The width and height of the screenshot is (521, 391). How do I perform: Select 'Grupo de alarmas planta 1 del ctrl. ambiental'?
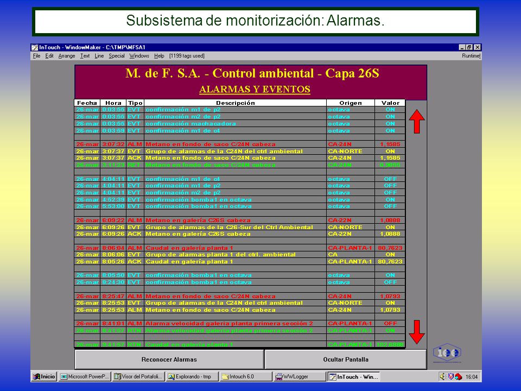[x=239, y=255]
